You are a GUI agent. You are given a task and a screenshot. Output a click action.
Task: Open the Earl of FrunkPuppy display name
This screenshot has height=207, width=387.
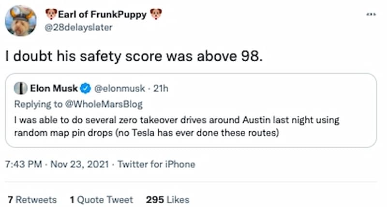coord(102,14)
